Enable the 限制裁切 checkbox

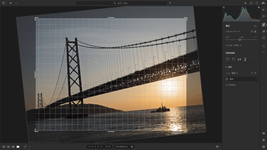tap(226, 85)
